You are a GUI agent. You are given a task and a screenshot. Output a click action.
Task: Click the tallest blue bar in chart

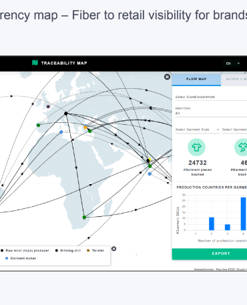(x=243, y=214)
